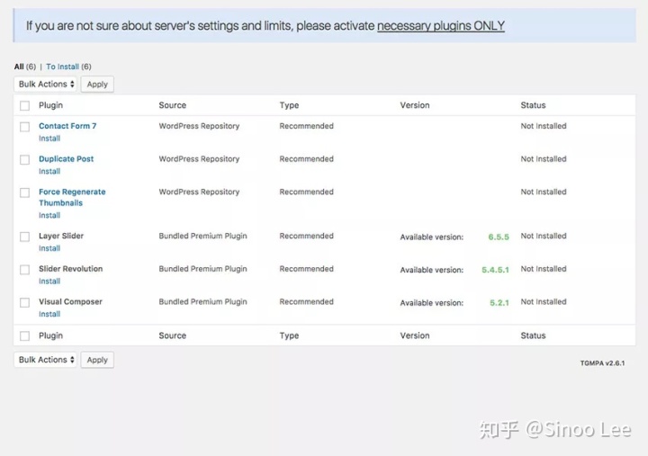Click Install under Contact Form 7
Image resolution: width=648 pixels, height=456 pixels.
[49, 139]
